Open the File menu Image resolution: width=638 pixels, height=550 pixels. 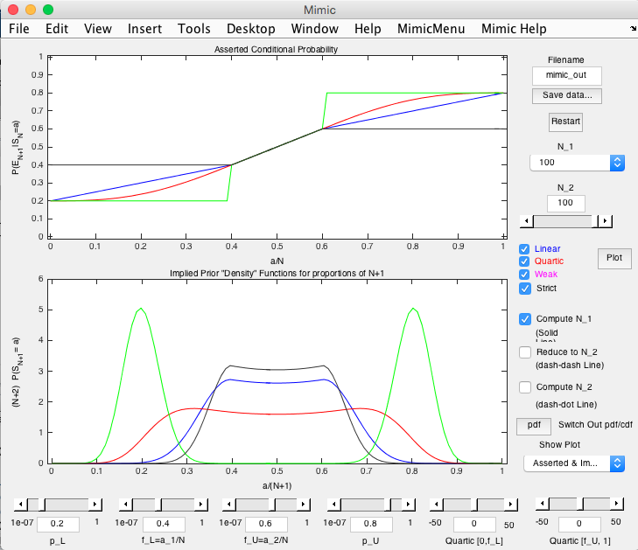pos(19,29)
